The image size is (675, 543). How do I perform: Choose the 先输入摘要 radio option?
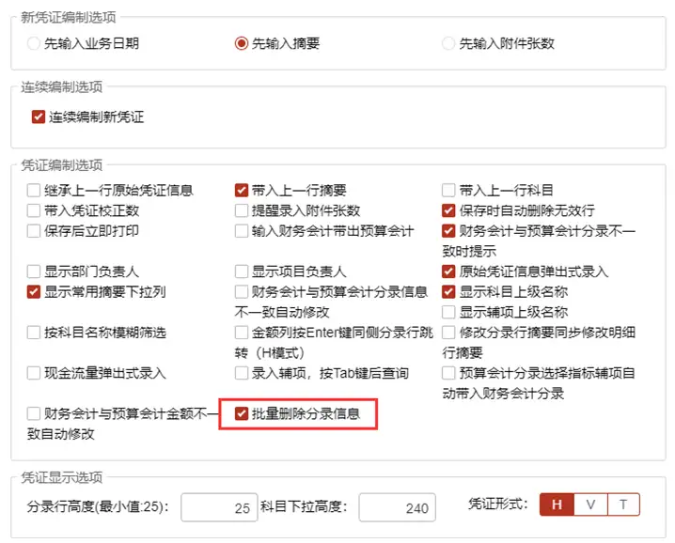[x=241, y=43]
